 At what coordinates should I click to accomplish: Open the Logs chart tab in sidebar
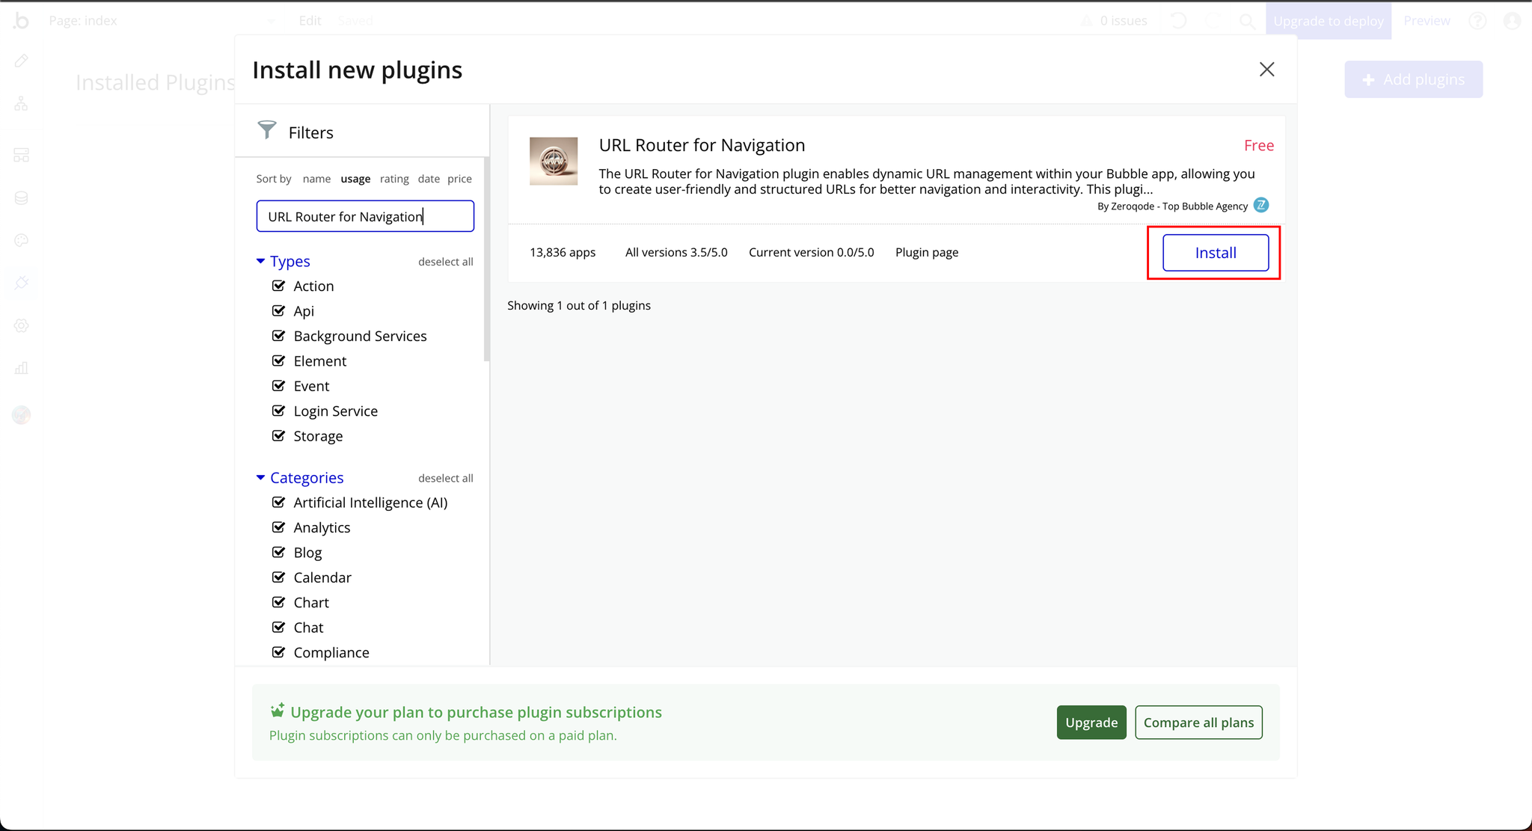(21, 368)
